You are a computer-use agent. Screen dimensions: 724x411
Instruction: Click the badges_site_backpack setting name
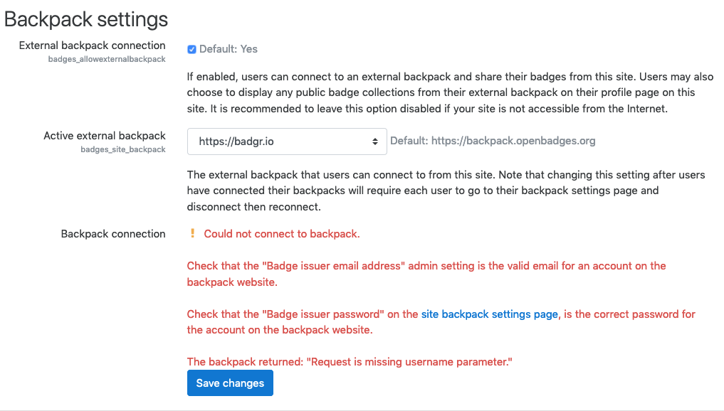coord(123,149)
